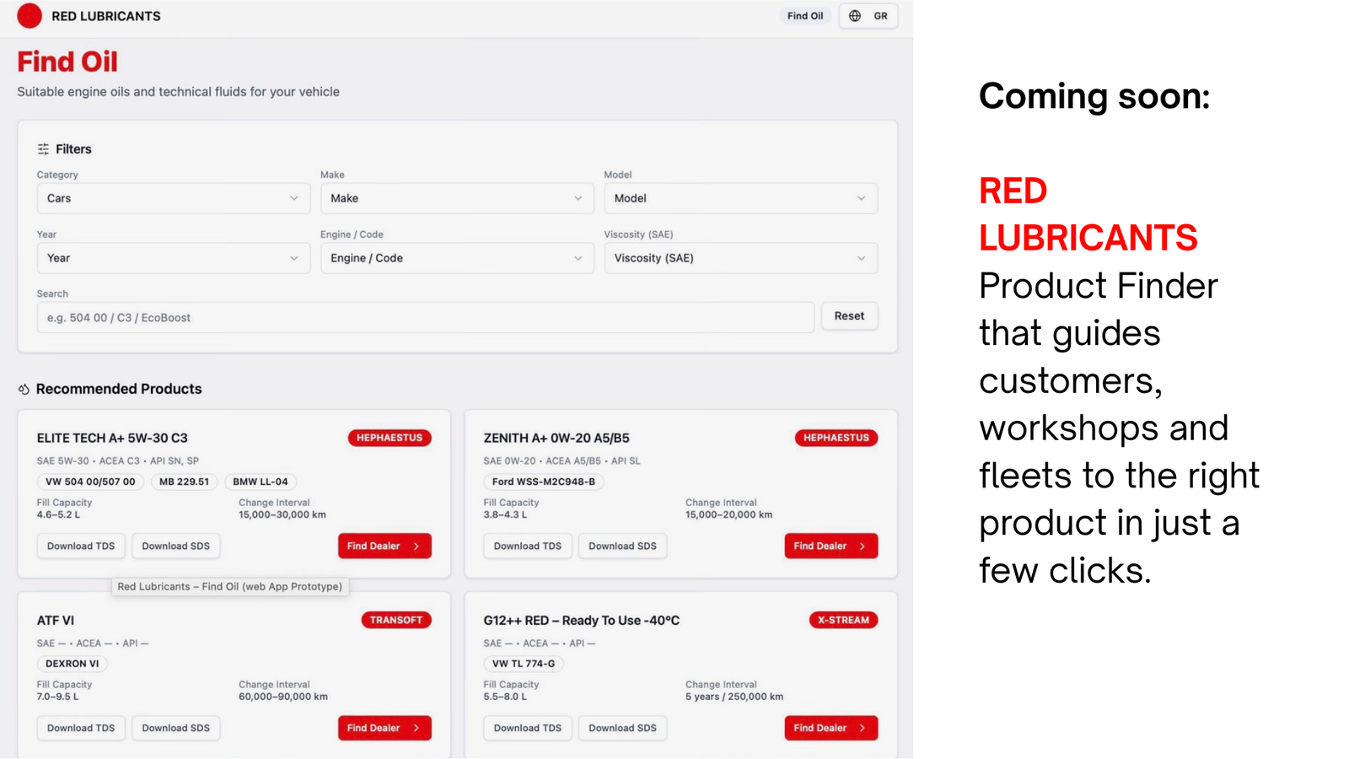1349x759 pixels.
Task: Click Find Dealer for ATF VI
Action: tap(384, 728)
